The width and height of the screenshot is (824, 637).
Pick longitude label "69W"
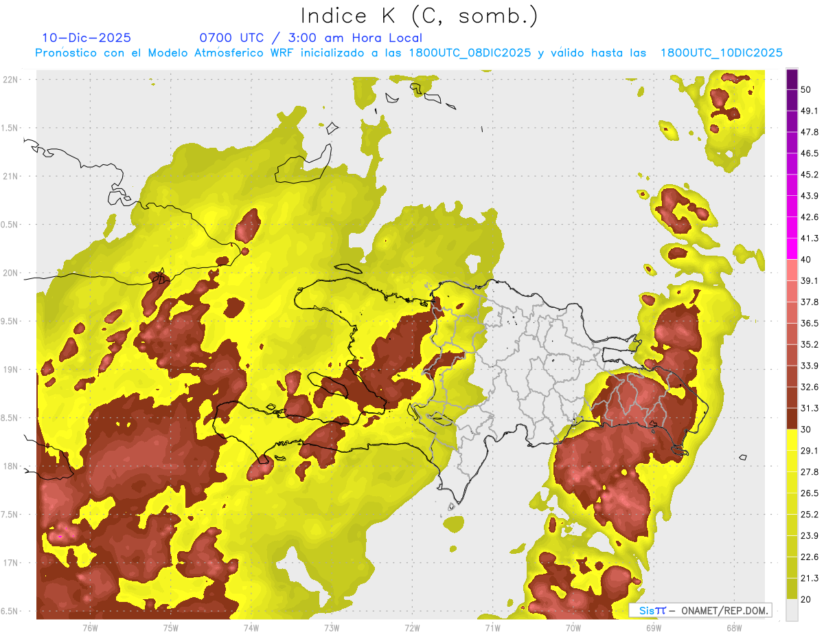(x=654, y=628)
